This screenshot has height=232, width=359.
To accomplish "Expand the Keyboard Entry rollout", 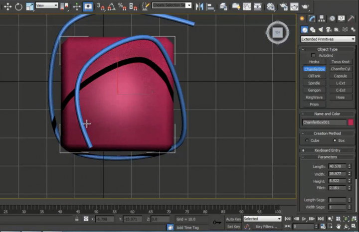I will pyautogui.click(x=327, y=150).
